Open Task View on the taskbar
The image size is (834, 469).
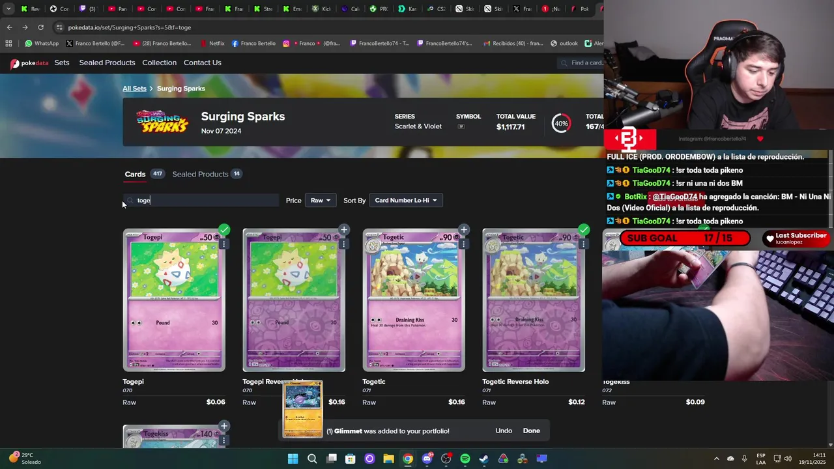point(331,459)
